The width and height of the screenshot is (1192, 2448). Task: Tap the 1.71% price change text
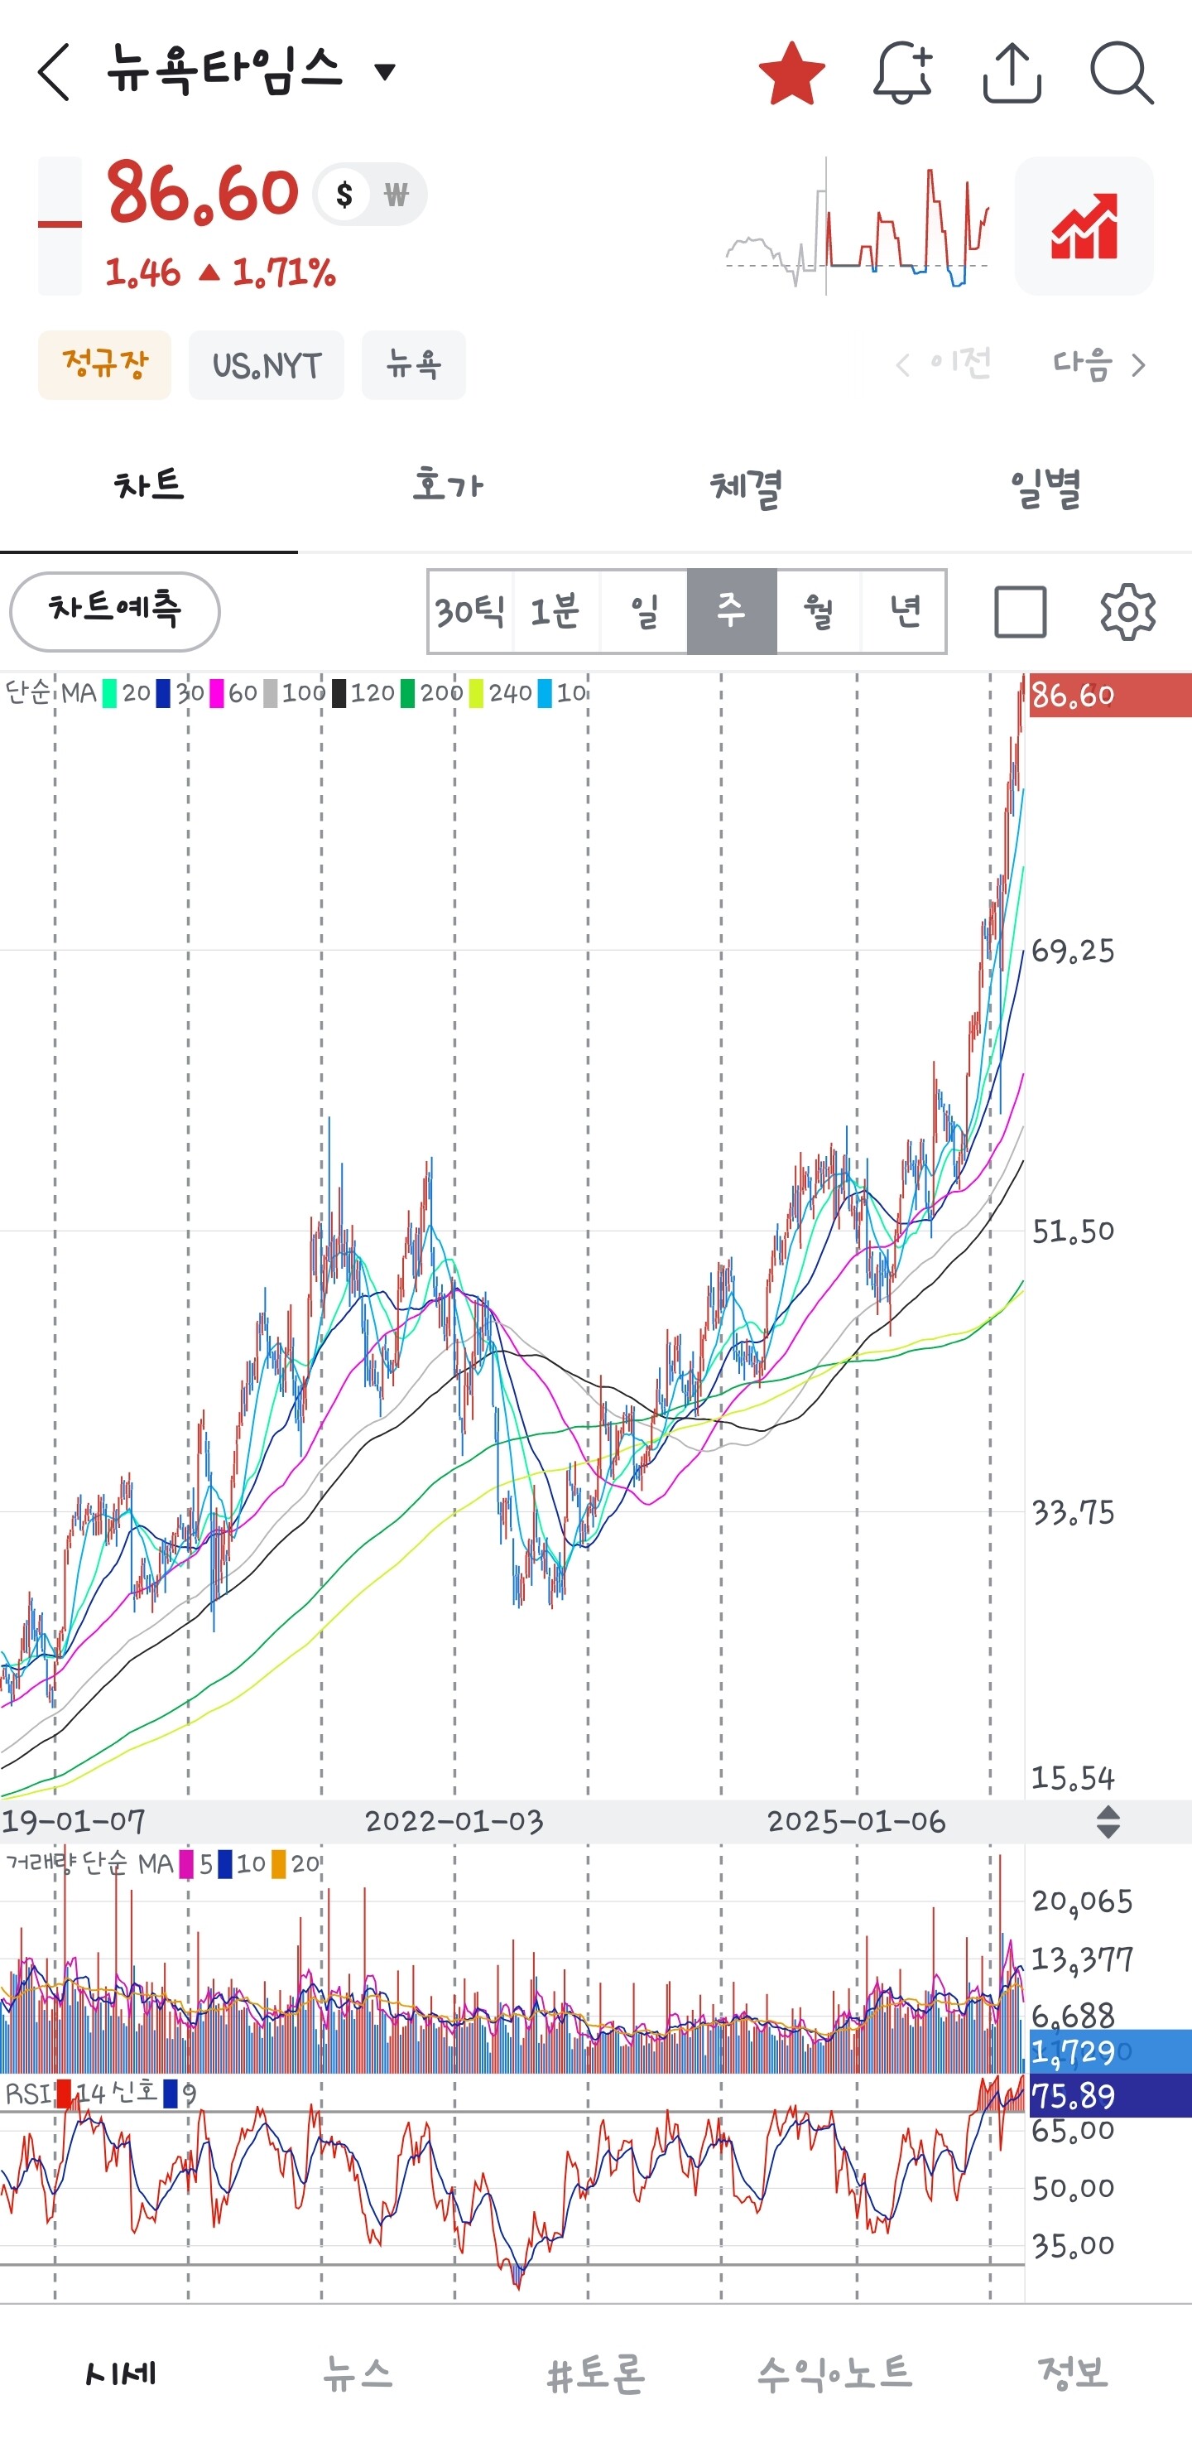pyautogui.click(x=284, y=273)
